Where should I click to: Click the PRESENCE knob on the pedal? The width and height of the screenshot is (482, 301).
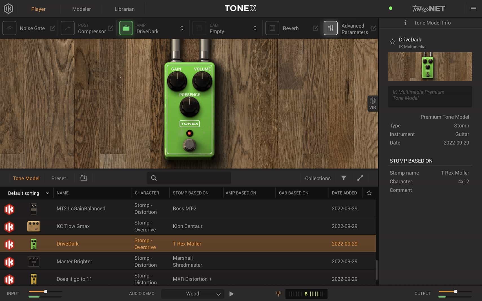pyautogui.click(x=189, y=107)
